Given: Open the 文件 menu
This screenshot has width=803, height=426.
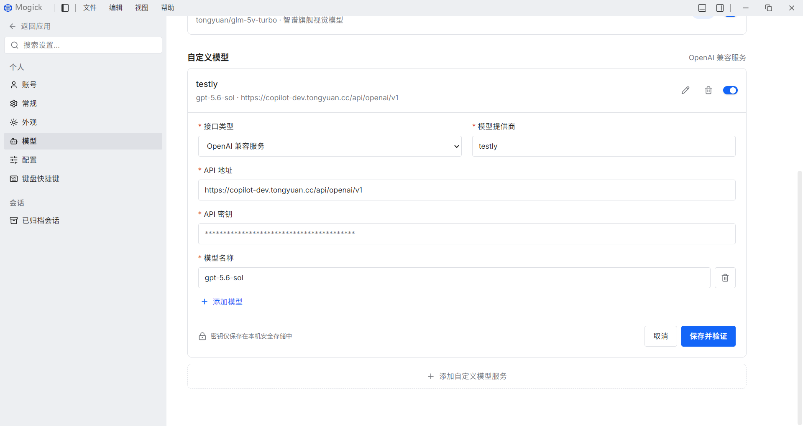Looking at the screenshot, I should point(90,8).
